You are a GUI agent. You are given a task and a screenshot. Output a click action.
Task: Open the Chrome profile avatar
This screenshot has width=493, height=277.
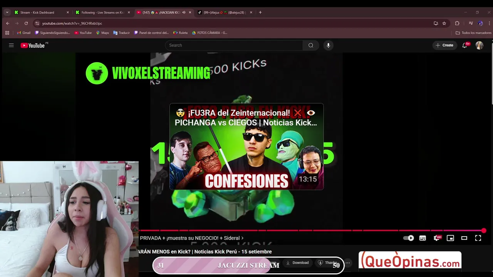tap(480, 23)
